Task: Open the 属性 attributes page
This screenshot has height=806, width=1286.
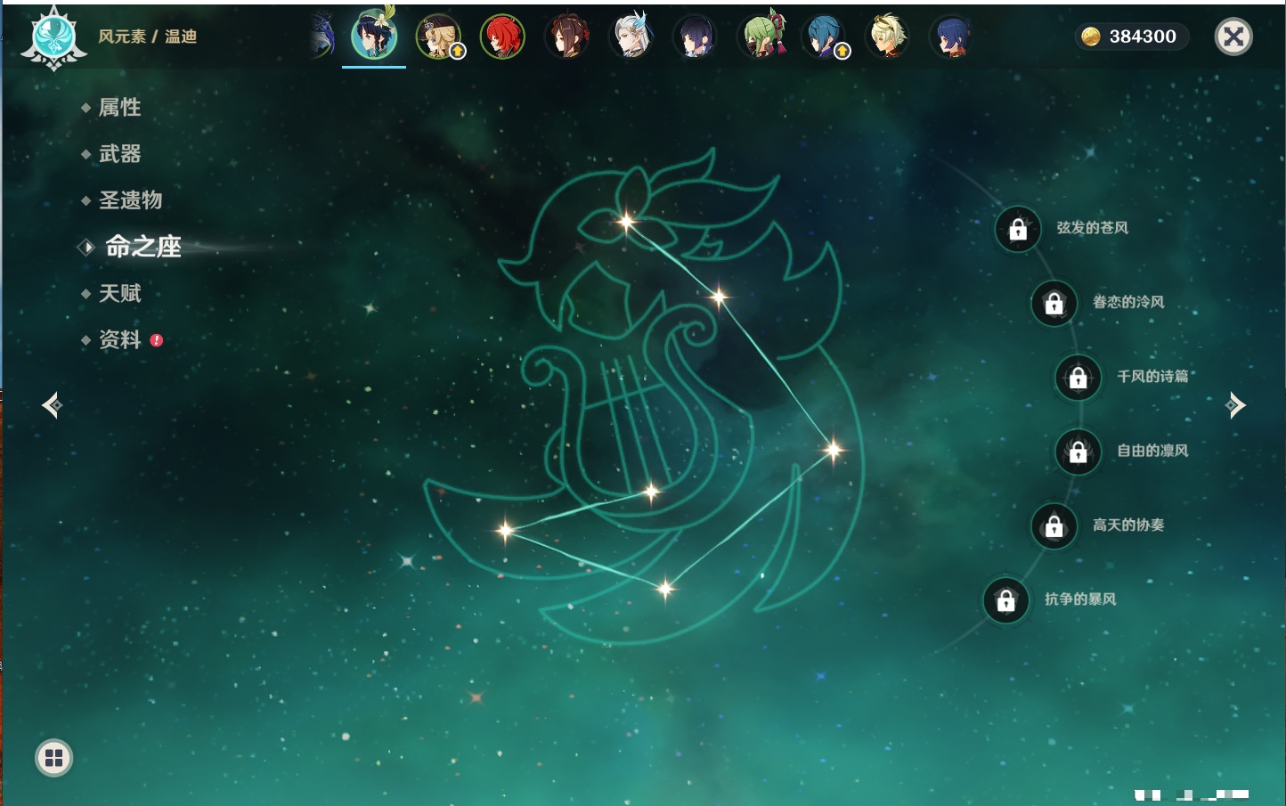Action: (x=119, y=108)
